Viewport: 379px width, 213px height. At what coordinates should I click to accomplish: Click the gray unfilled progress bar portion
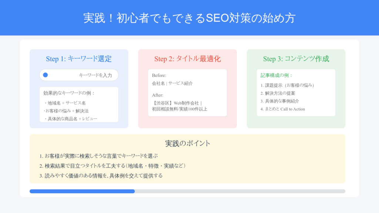240,191
